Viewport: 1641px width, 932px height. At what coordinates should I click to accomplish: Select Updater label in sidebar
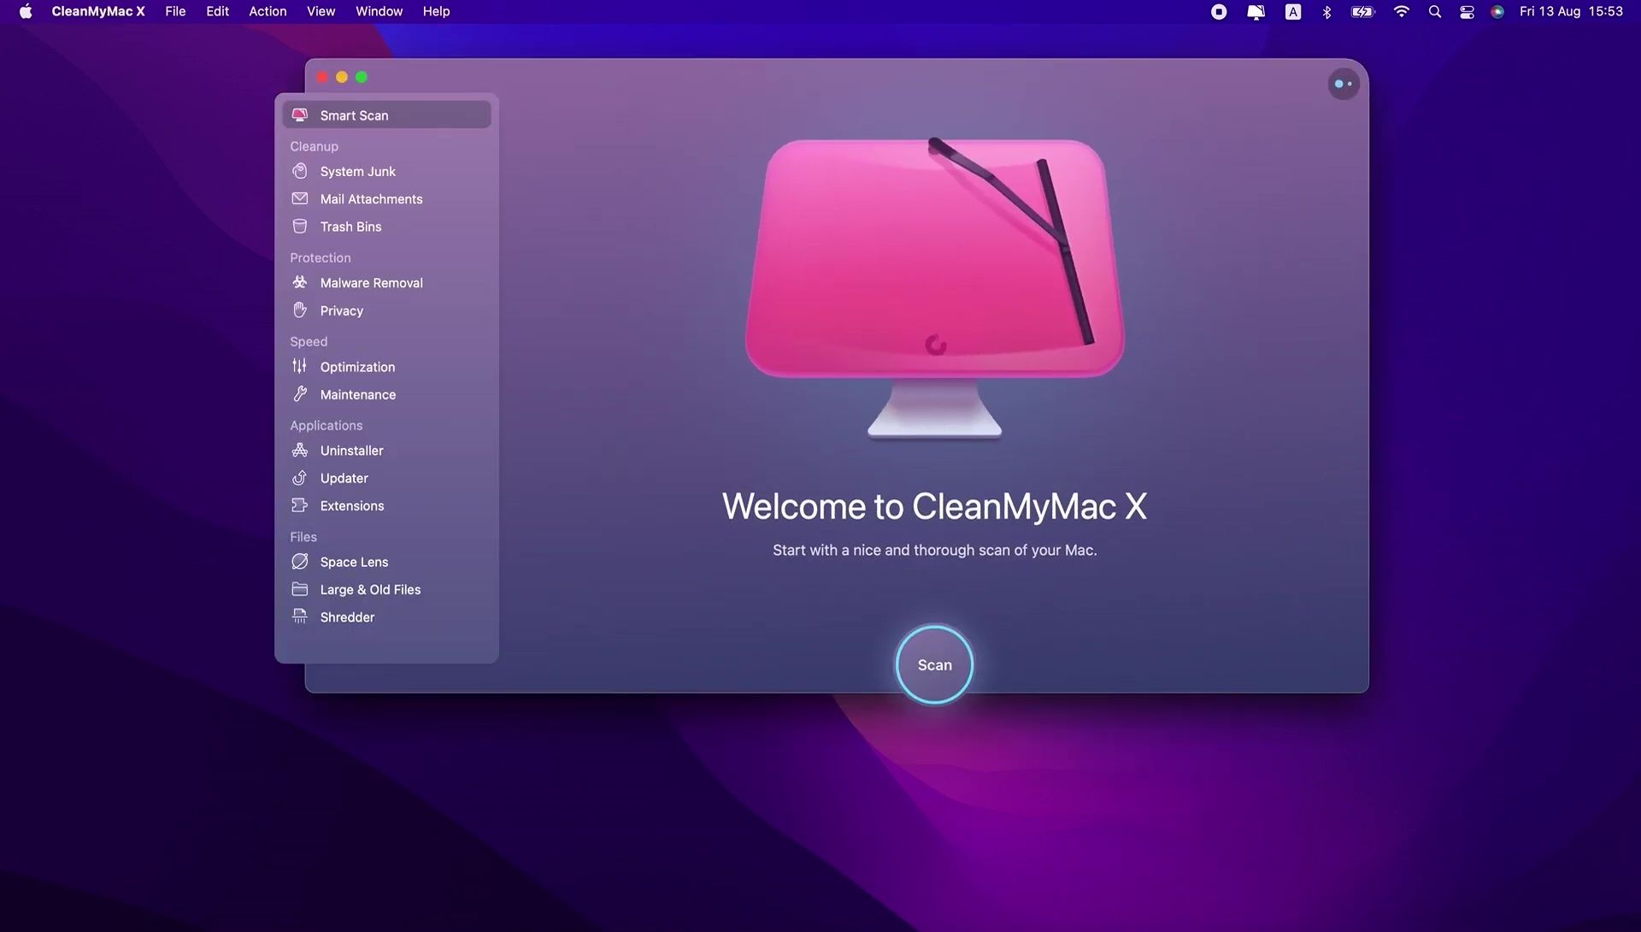point(344,478)
